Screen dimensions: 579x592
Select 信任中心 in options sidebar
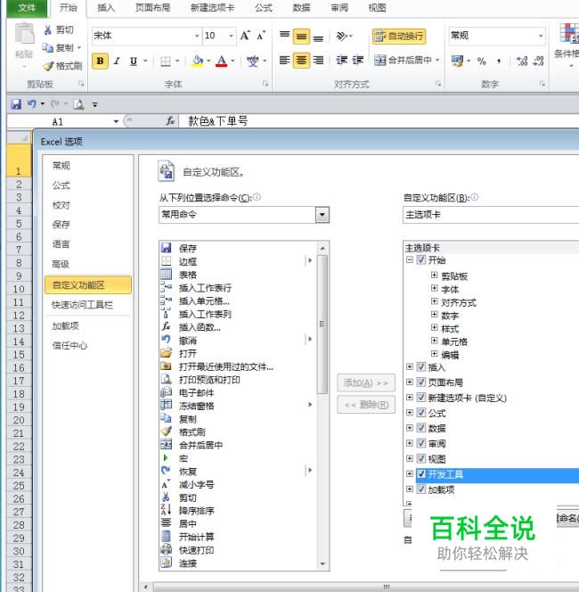point(69,345)
